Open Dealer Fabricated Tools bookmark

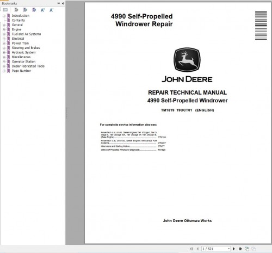pyautogui.click(x=28, y=66)
